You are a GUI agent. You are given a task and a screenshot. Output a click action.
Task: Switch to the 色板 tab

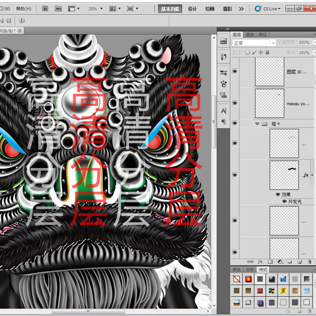pyautogui.click(x=250, y=270)
